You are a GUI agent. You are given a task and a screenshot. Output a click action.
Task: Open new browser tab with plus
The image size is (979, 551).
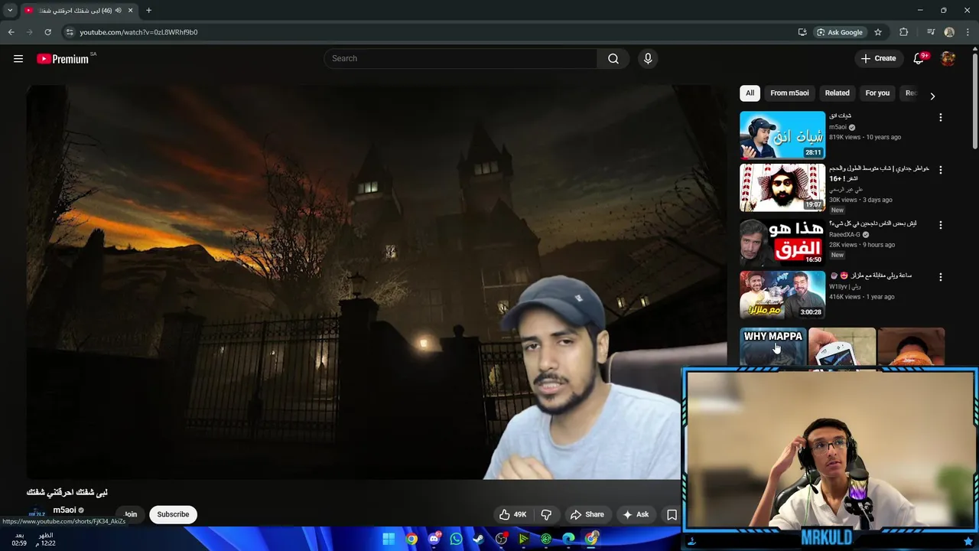(148, 11)
